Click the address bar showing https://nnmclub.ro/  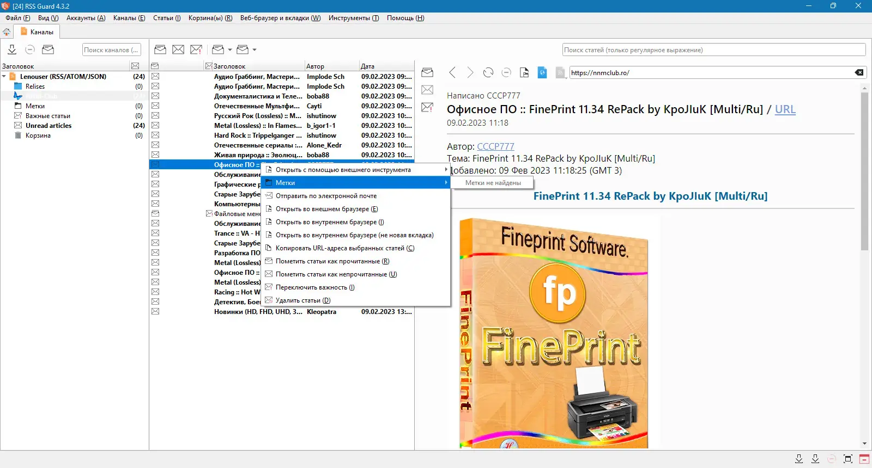pyautogui.click(x=711, y=72)
